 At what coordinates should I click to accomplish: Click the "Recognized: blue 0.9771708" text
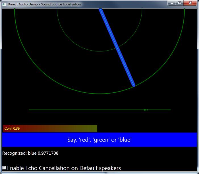(x=30, y=153)
